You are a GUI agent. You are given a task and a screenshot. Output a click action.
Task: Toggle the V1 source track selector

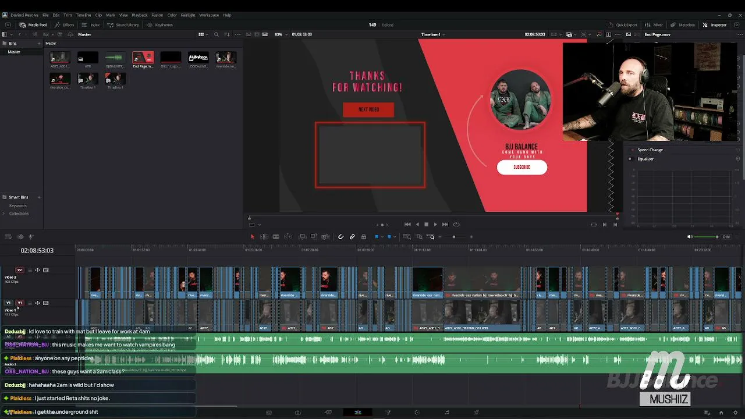tap(8, 303)
